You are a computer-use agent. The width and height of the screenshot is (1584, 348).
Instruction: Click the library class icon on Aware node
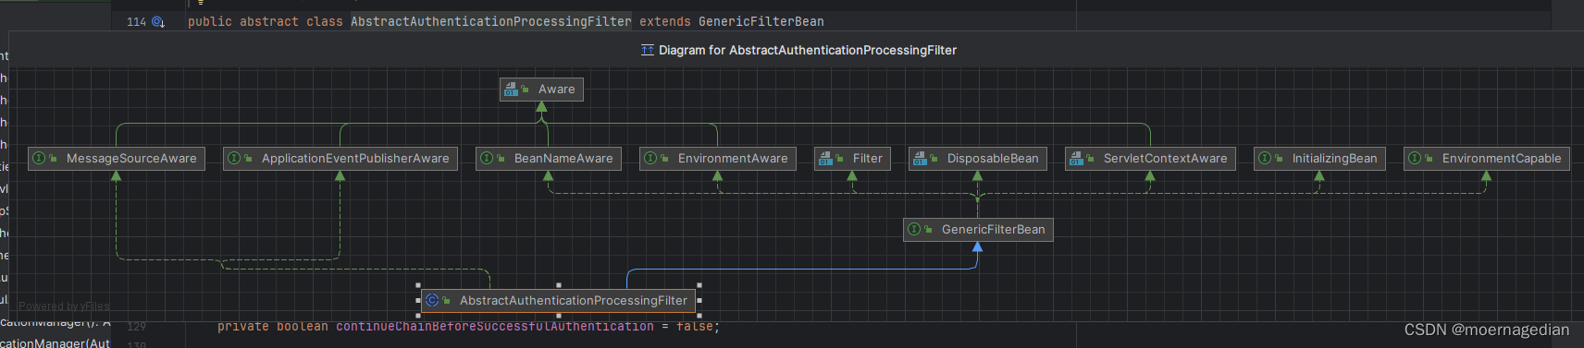pyautogui.click(x=511, y=90)
